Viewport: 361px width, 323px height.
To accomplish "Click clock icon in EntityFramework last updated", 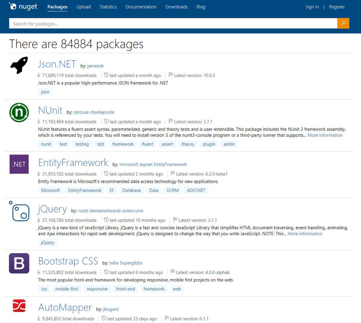I will [106, 174].
